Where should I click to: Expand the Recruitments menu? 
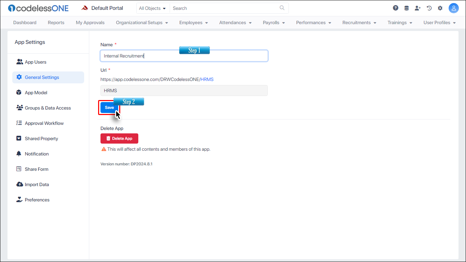tap(359, 23)
